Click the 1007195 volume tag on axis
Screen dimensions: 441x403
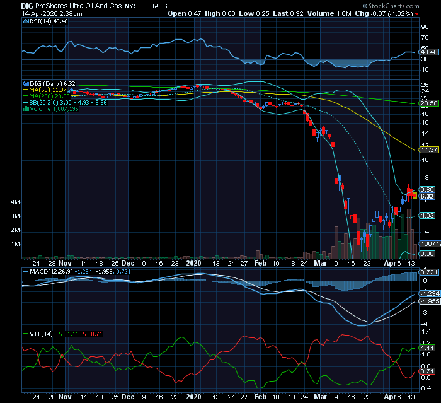[430, 243]
